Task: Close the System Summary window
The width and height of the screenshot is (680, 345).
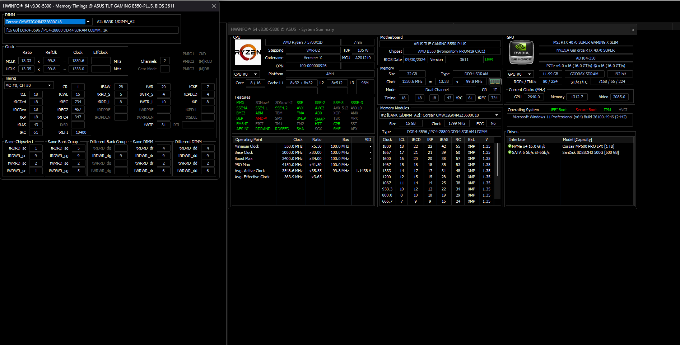Action: click(x=633, y=30)
